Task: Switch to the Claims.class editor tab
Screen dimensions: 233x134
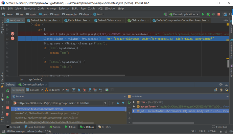Action: (x=138, y=20)
